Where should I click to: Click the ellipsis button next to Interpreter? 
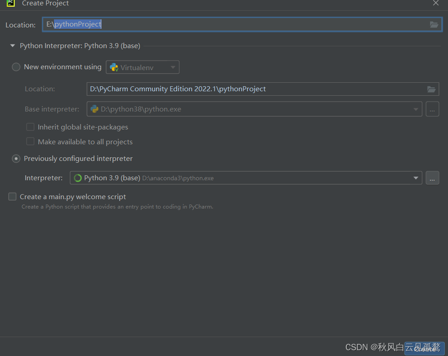pyautogui.click(x=432, y=178)
